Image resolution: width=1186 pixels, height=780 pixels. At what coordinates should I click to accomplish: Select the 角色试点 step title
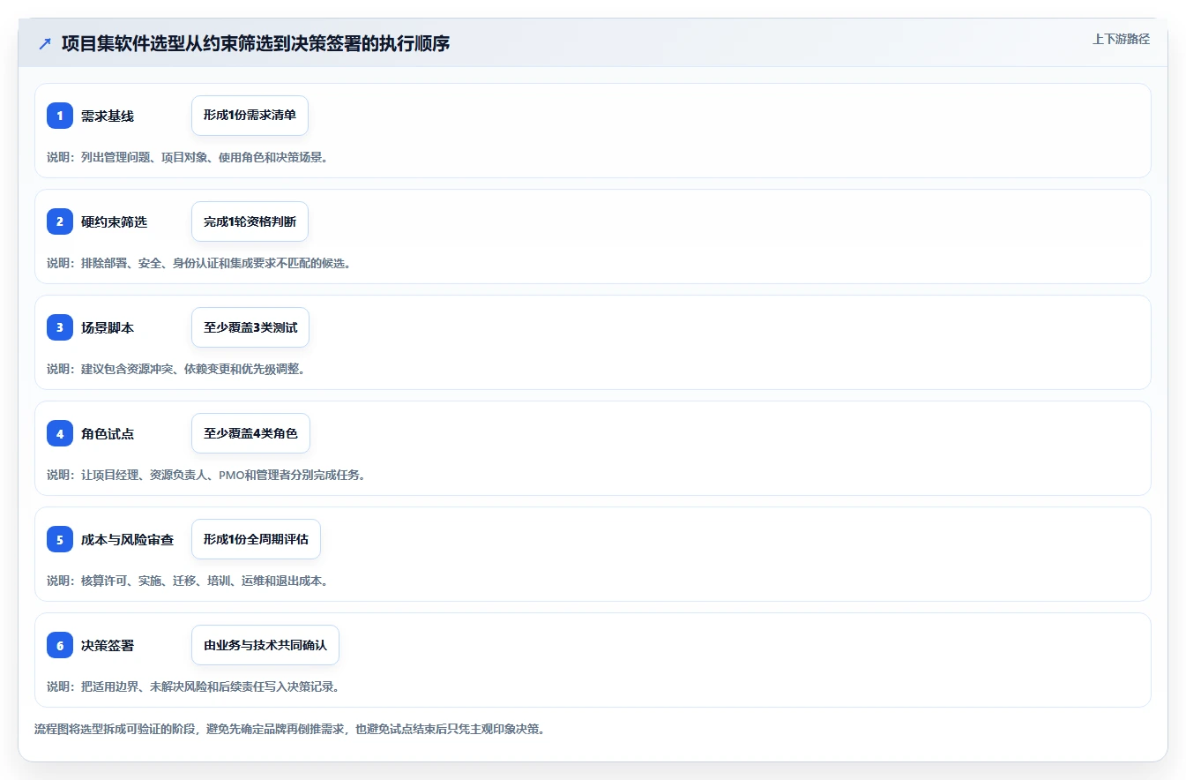(x=108, y=433)
